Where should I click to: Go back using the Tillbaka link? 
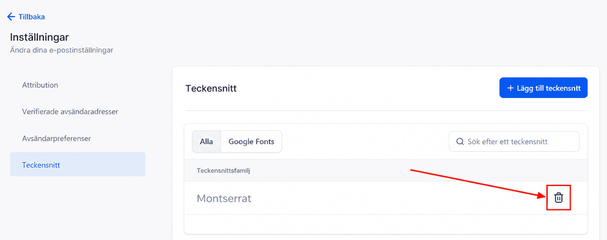31,17
